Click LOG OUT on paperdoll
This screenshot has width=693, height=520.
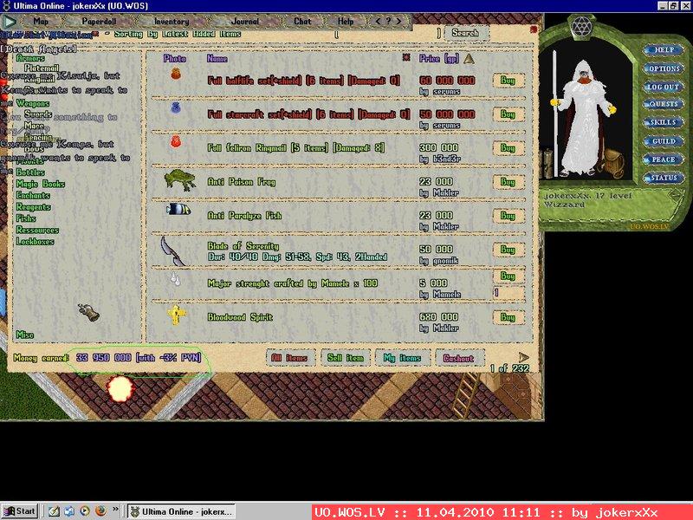[664, 87]
